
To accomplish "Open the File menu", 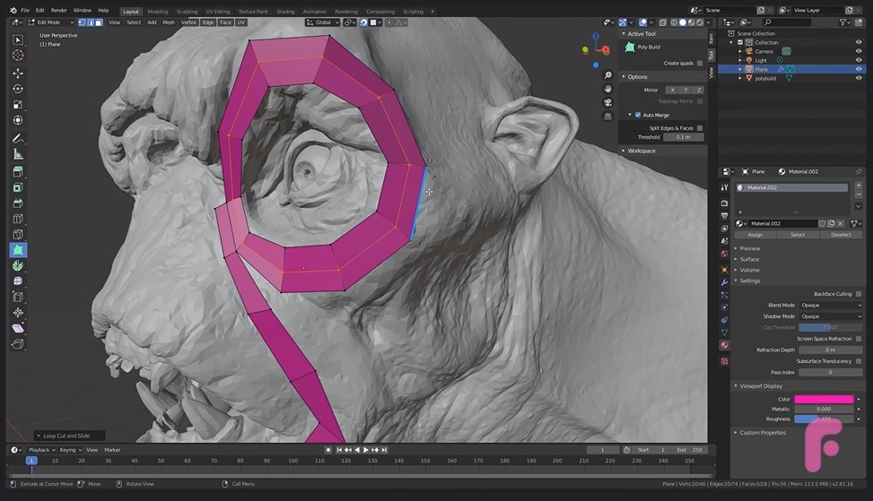I will click(25, 11).
